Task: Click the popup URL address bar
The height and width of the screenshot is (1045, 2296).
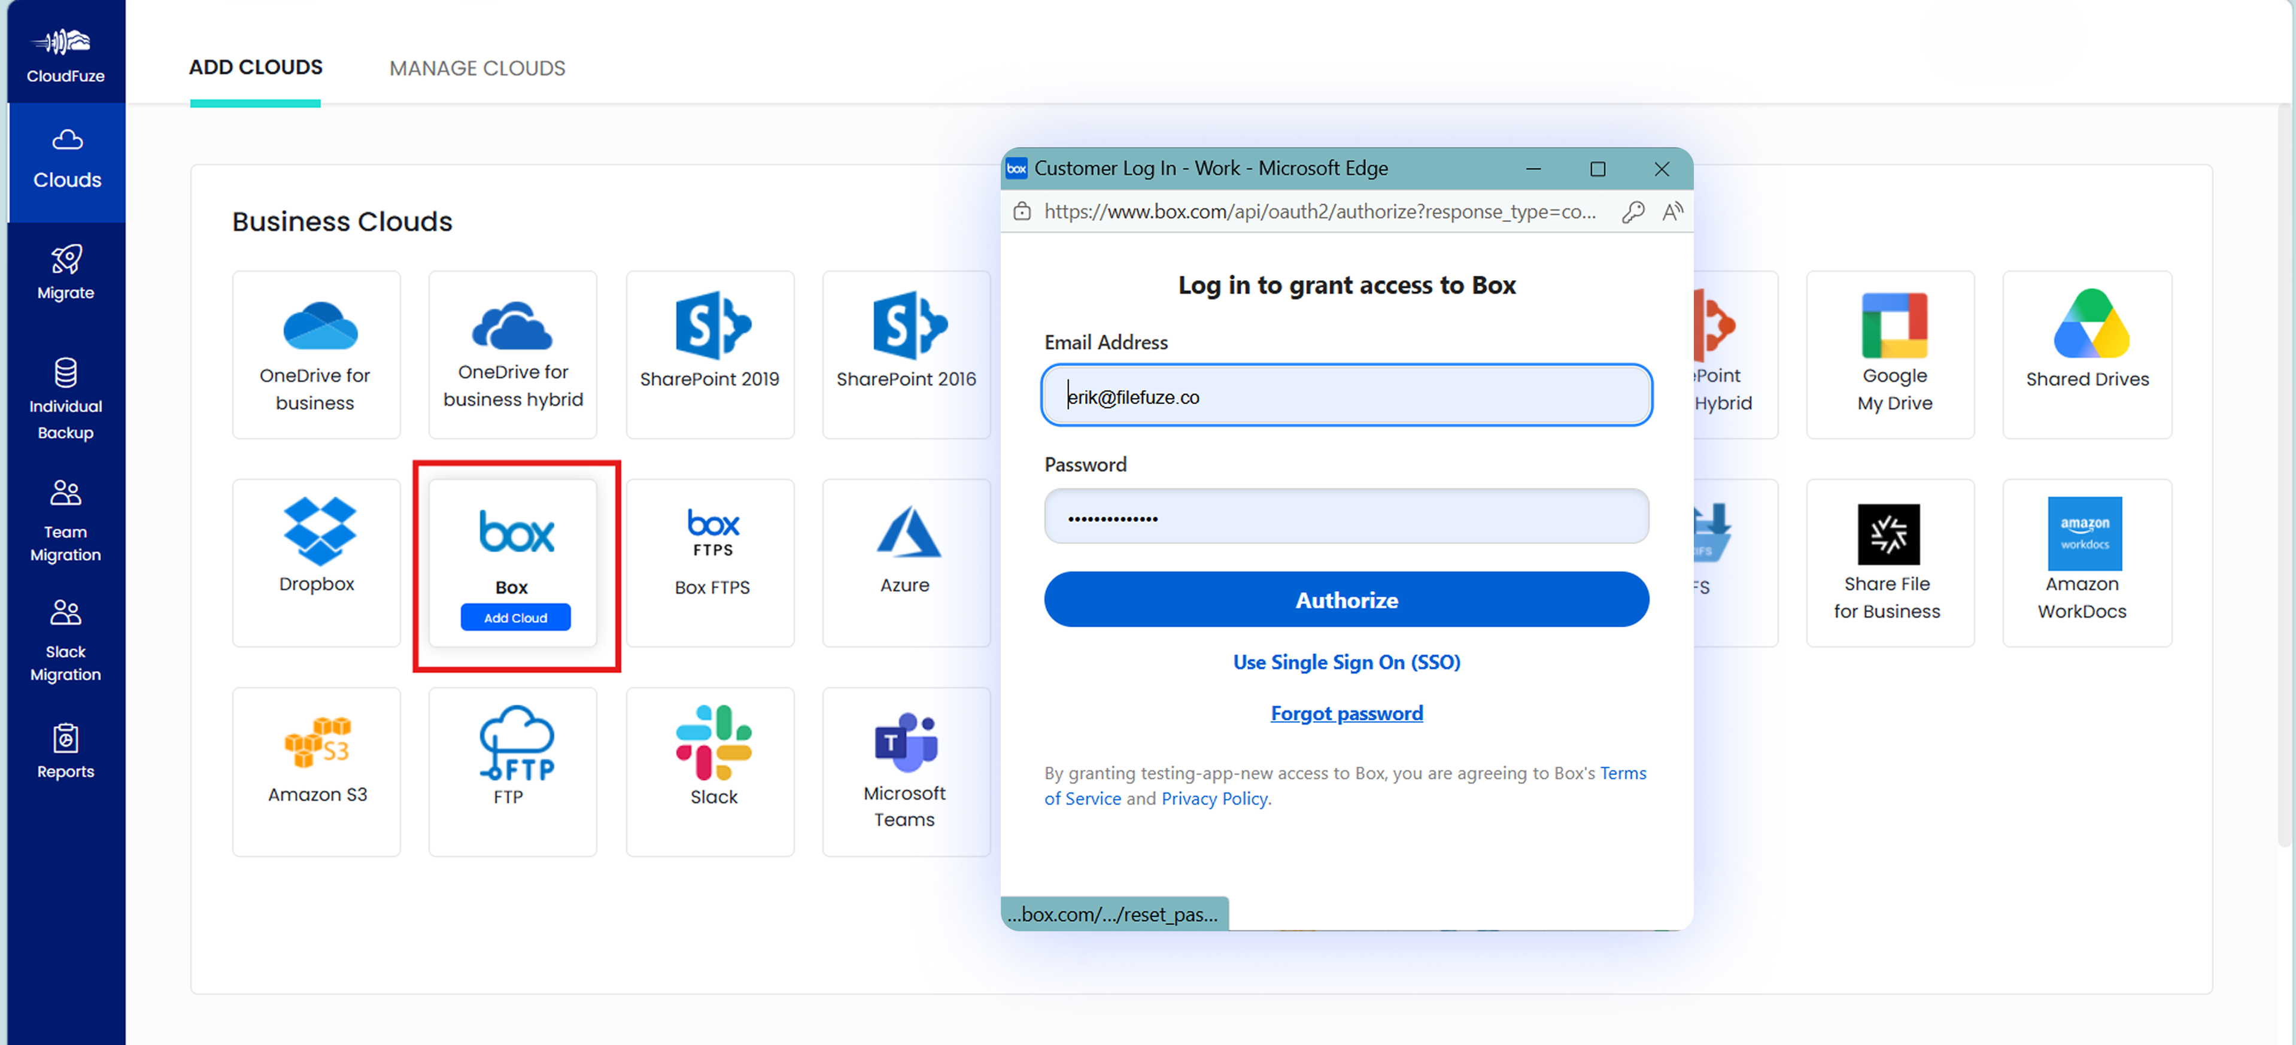Action: pyautogui.click(x=1319, y=211)
